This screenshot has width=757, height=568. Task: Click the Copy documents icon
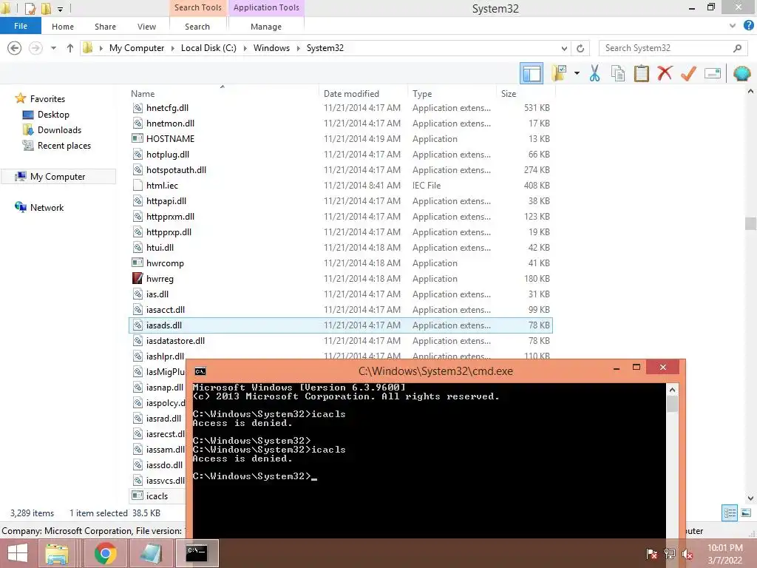[618, 73]
